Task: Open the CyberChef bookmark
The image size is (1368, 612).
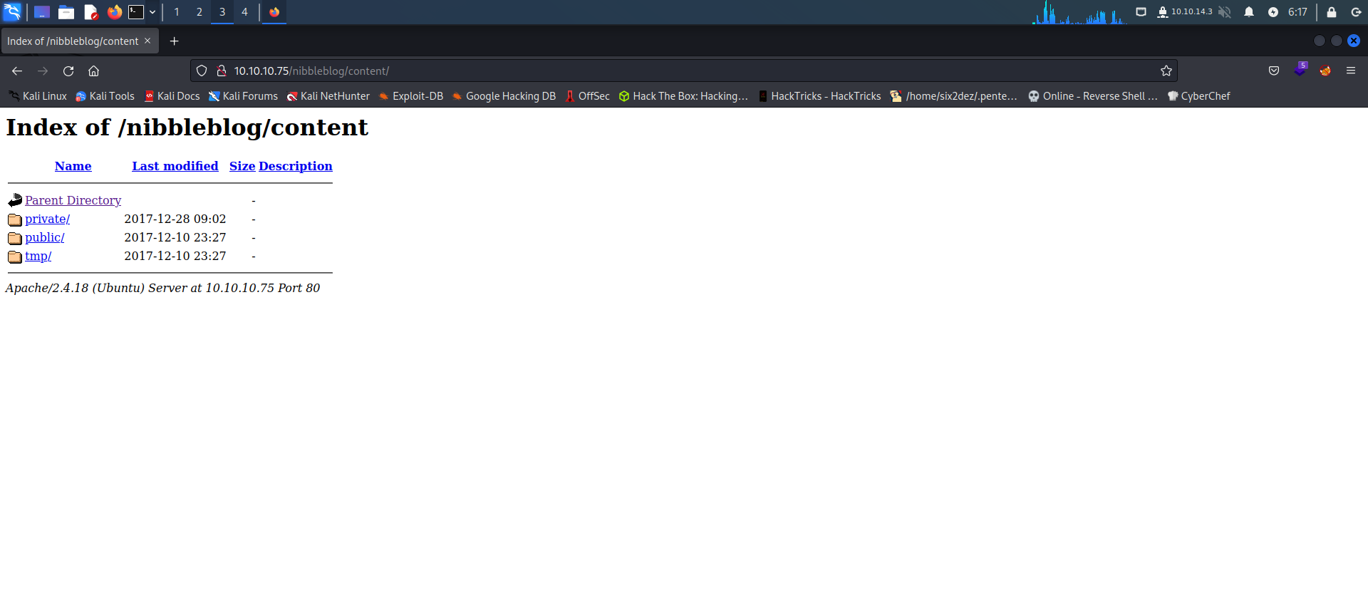Action: tap(1198, 96)
